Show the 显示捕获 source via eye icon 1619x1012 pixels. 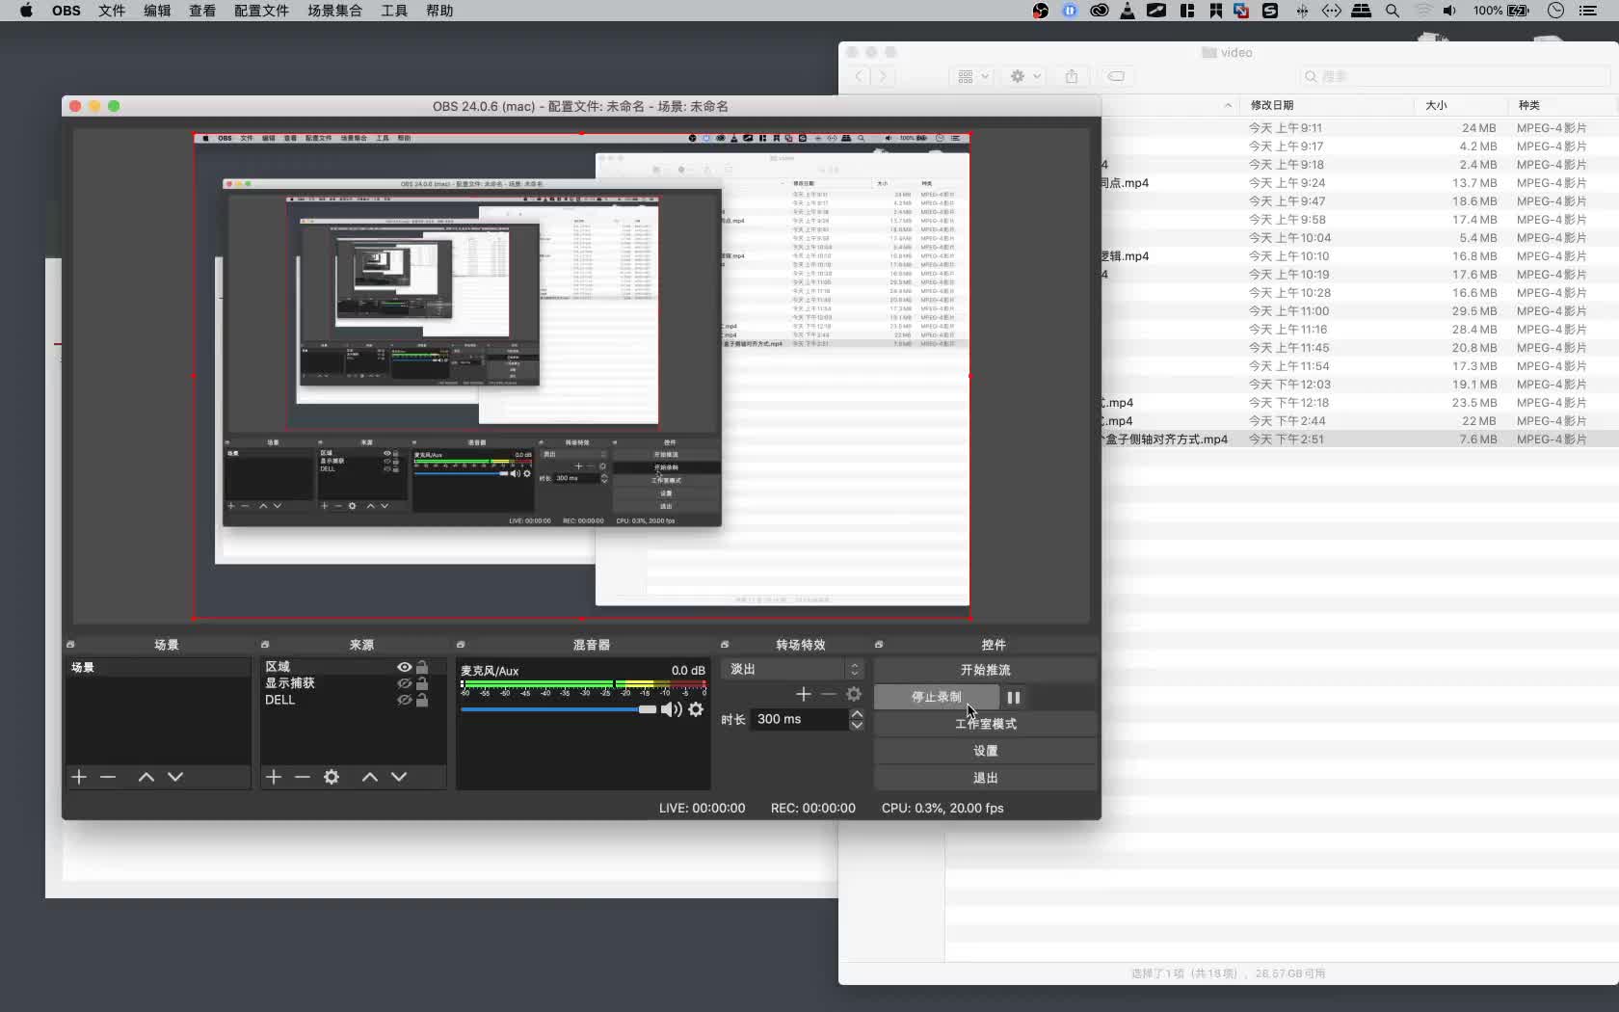405,683
